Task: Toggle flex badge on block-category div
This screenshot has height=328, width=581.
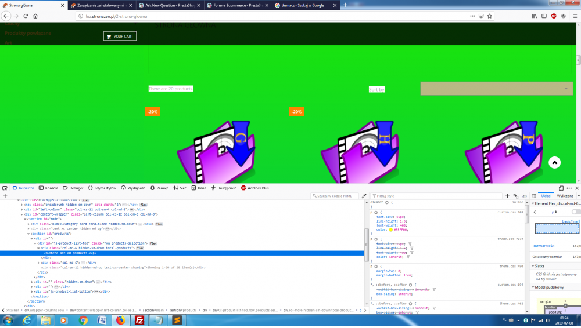Action: pos(159,224)
